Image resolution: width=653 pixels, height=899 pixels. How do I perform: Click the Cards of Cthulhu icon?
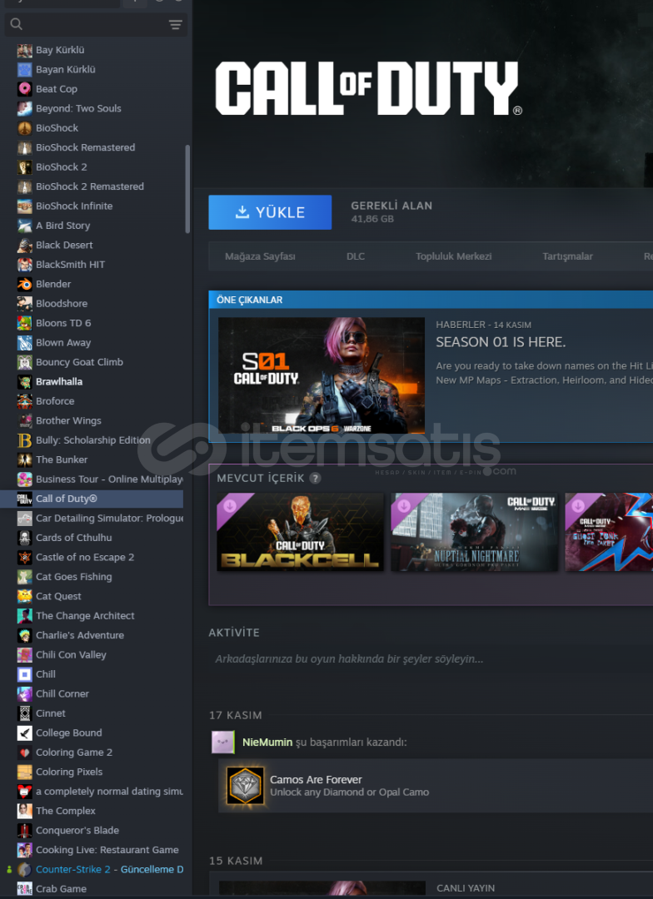[25, 537]
